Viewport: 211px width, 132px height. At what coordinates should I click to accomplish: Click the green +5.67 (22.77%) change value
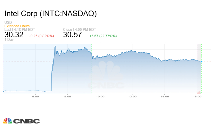[x=103, y=36]
